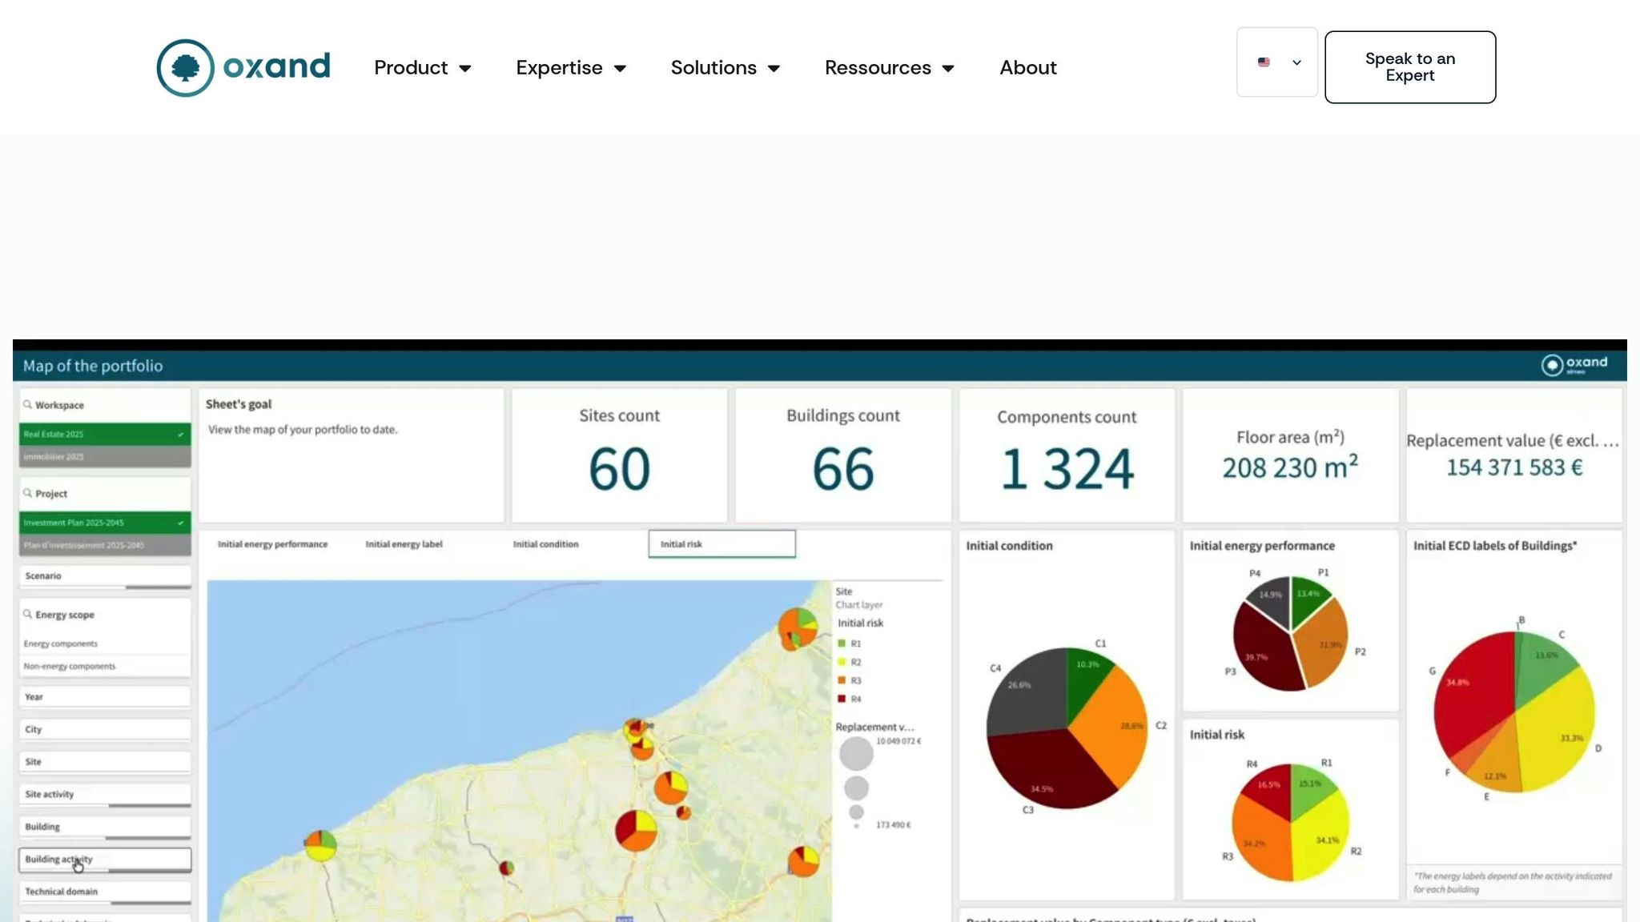The image size is (1640, 922).
Task: Click the Workspace search icon
Action: (x=28, y=405)
